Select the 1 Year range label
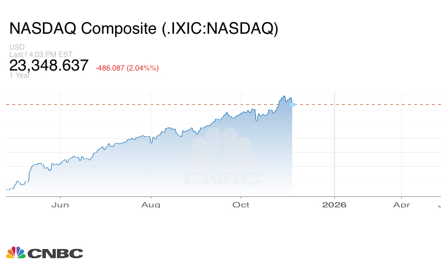This screenshot has width=441, height=276. point(20,75)
